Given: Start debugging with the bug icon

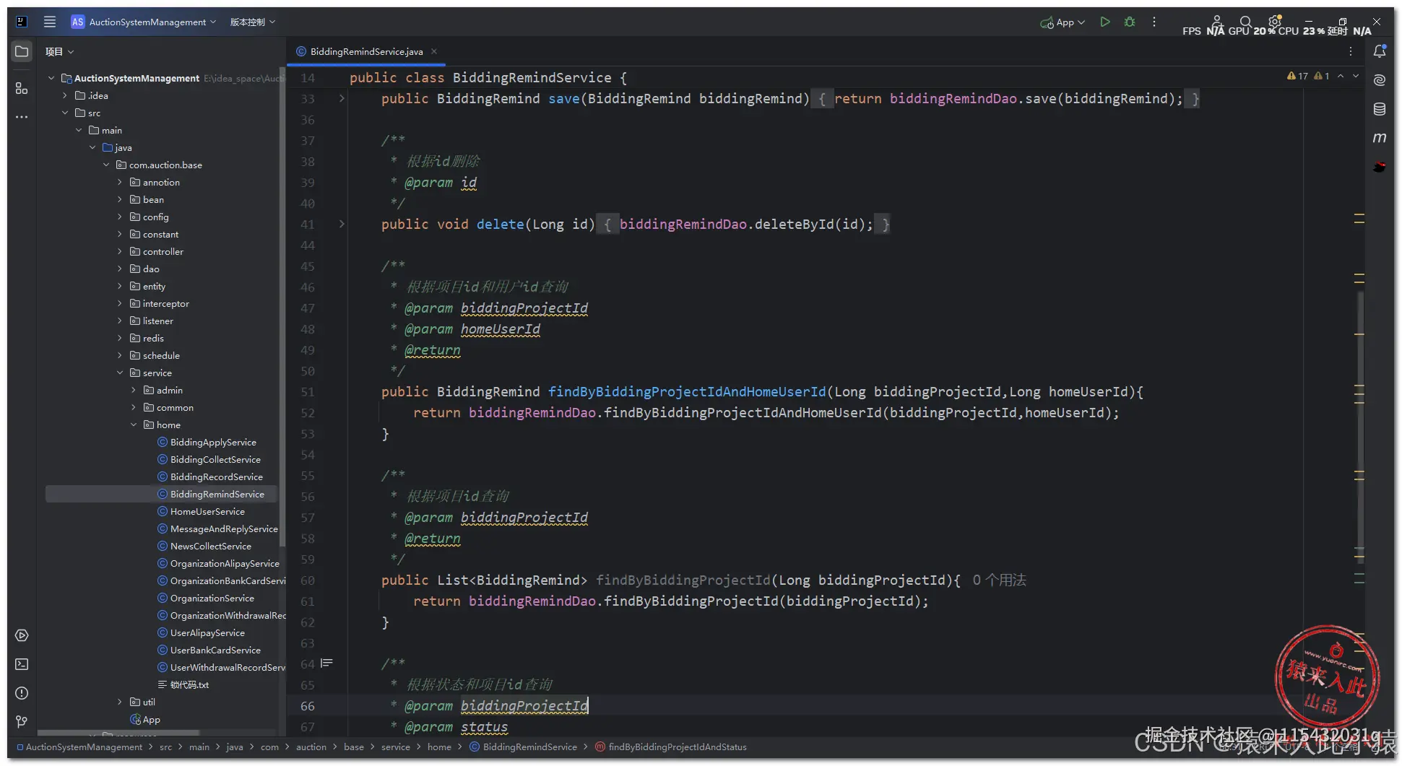Looking at the screenshot, I should pyautogui.click(x=1130, y=22).
